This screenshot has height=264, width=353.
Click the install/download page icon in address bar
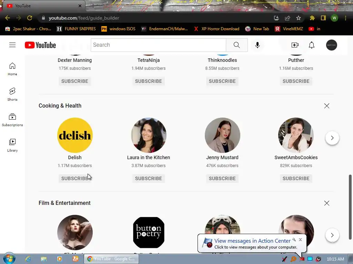tap(276, 18)
